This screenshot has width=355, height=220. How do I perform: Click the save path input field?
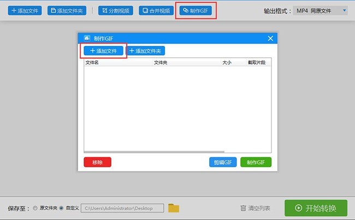(x=122, y=208)
